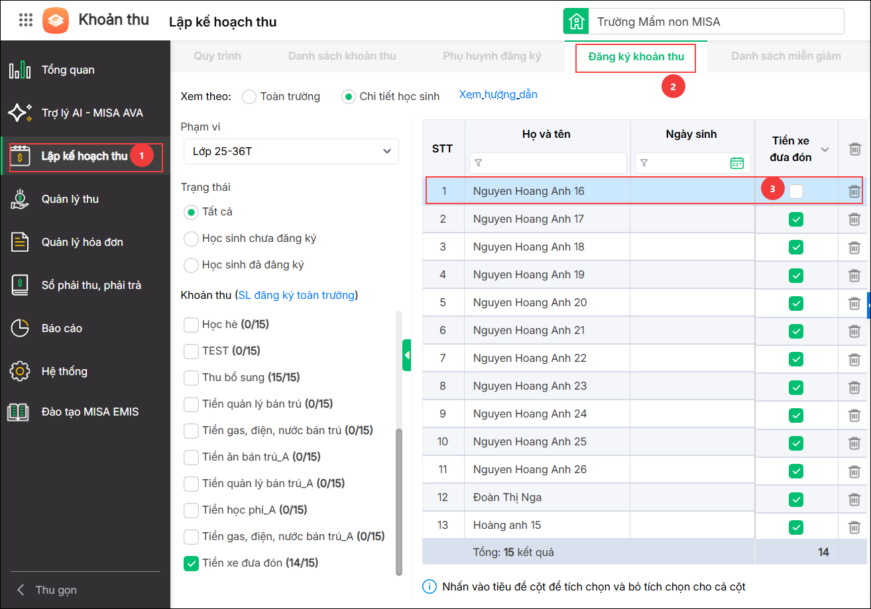871x609 pixels.
Task: Expand Tiền xe đưa đón column chevron
Action: tap(825, 150)
